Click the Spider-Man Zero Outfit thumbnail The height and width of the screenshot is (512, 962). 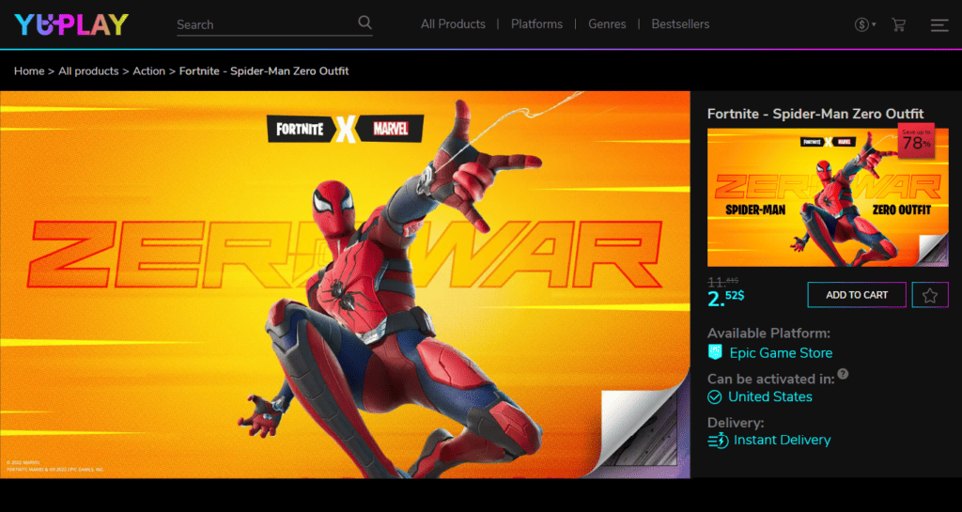(x=828, y=197)
